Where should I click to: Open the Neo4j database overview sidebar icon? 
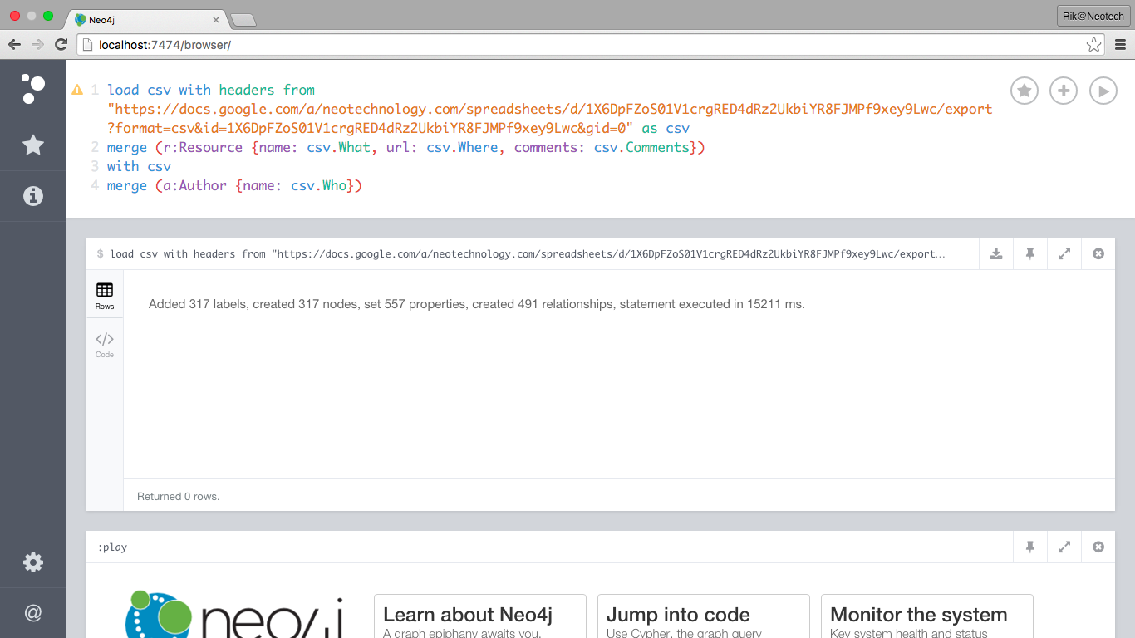click(33, 88)
